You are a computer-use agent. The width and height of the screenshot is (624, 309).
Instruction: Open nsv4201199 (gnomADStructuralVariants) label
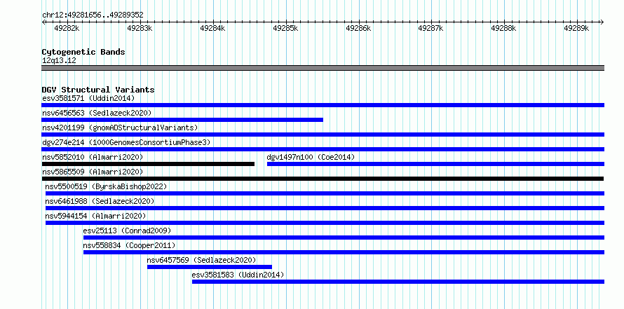click(x=120, y=128)
